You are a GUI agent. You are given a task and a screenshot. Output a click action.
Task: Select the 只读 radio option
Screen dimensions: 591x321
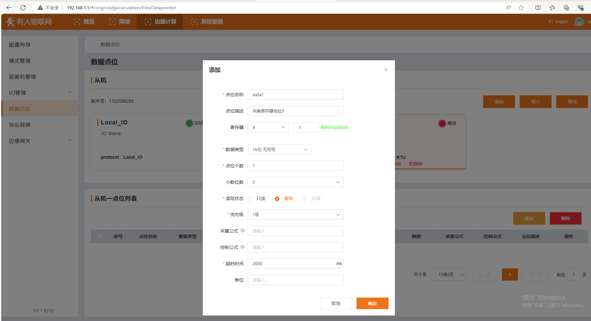(x=250, y=199)
